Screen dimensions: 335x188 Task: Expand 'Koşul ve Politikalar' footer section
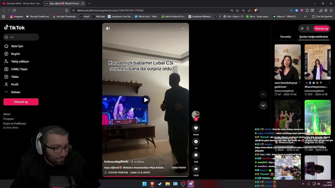tap(15, 124)
